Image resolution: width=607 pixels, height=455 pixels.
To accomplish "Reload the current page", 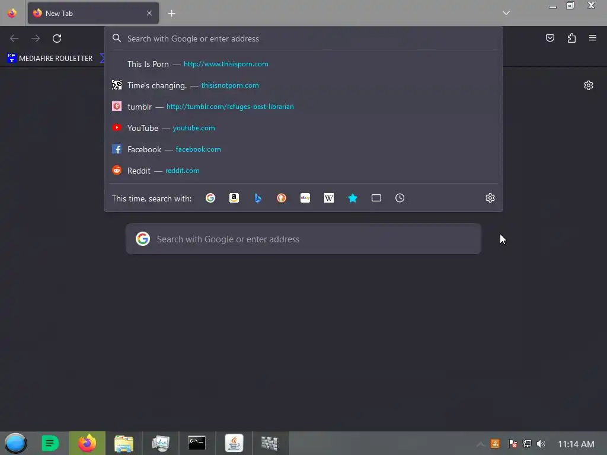I will tap(57, 39).
